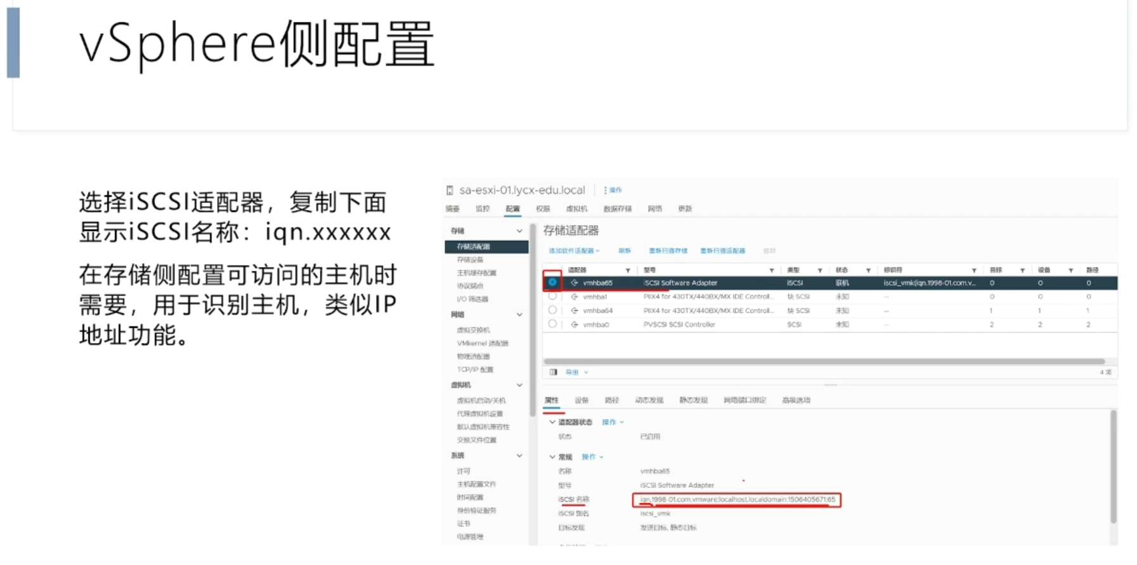Open 操作 dropdown next to 常规

coord(592,457)
